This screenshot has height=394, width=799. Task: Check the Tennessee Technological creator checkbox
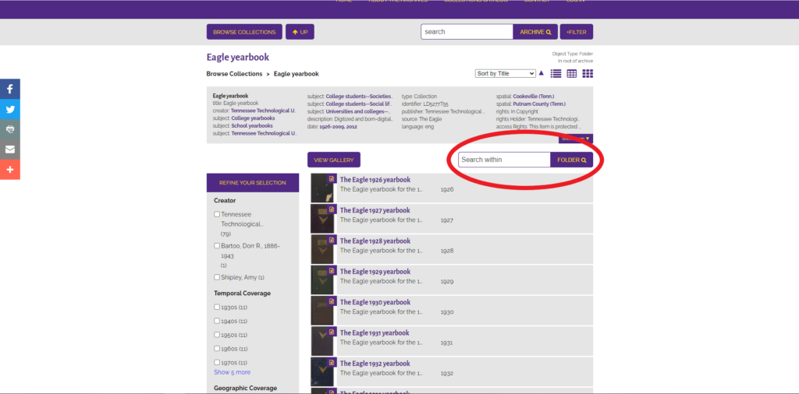click(217, 215)
